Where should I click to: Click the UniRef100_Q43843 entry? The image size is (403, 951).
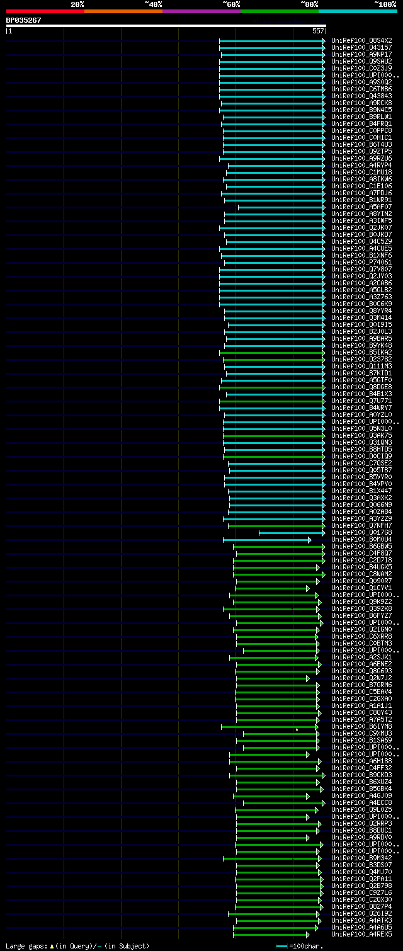click(361, 96)
